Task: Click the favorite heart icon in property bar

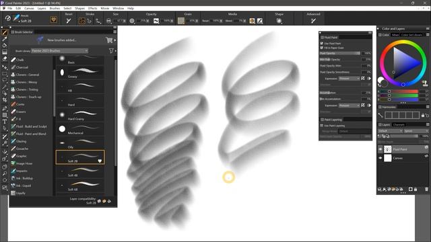Action: click(54, 19)
